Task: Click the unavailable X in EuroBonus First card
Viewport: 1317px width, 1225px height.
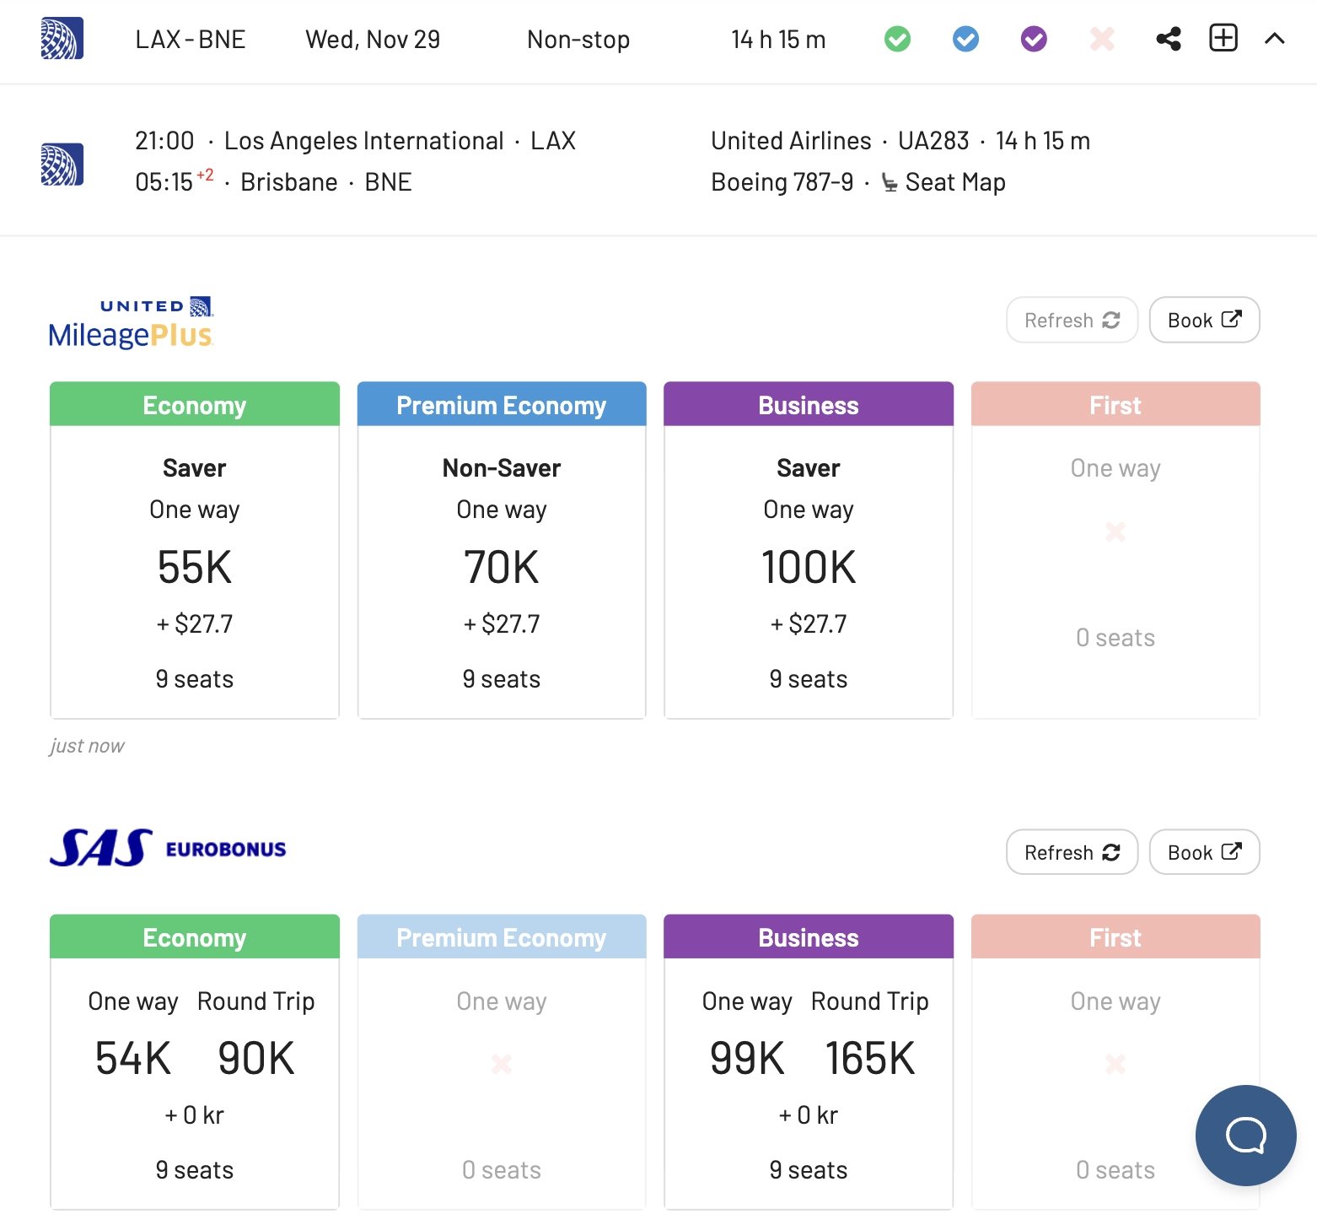Action: pos(1115,1064)
